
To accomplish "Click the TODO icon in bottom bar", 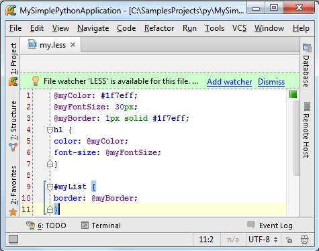I will coord(30,225).
